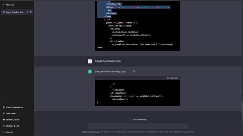Click the moon icon beside Dark mode
Viewport: 243px width, 136px height.
tap(4, 113)
